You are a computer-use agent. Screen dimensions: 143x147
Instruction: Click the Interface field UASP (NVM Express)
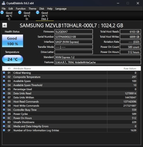(x=73, y=42)
